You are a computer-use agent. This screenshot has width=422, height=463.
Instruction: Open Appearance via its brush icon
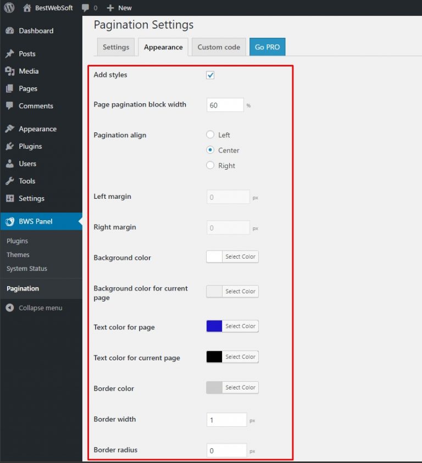click(x=9, y=129)
